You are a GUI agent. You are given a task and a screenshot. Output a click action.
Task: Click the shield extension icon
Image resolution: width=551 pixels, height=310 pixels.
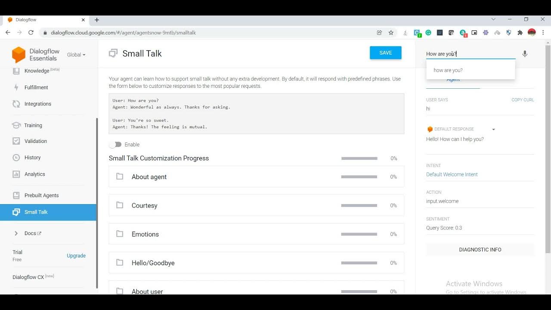click(508, 32)
